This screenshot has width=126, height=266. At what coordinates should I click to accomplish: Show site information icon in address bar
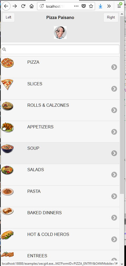tap(42, 6)
